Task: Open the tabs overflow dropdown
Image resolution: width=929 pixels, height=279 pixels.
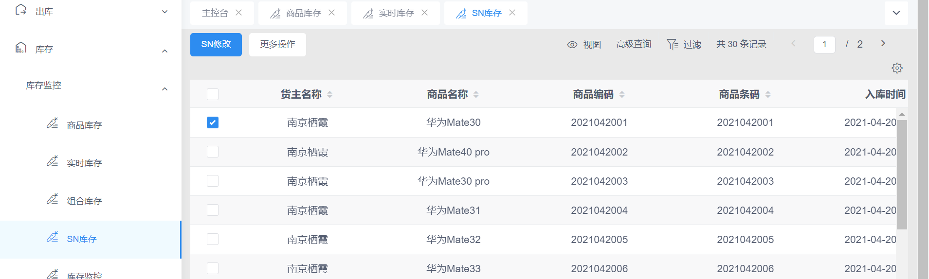Action: [896, 13]
